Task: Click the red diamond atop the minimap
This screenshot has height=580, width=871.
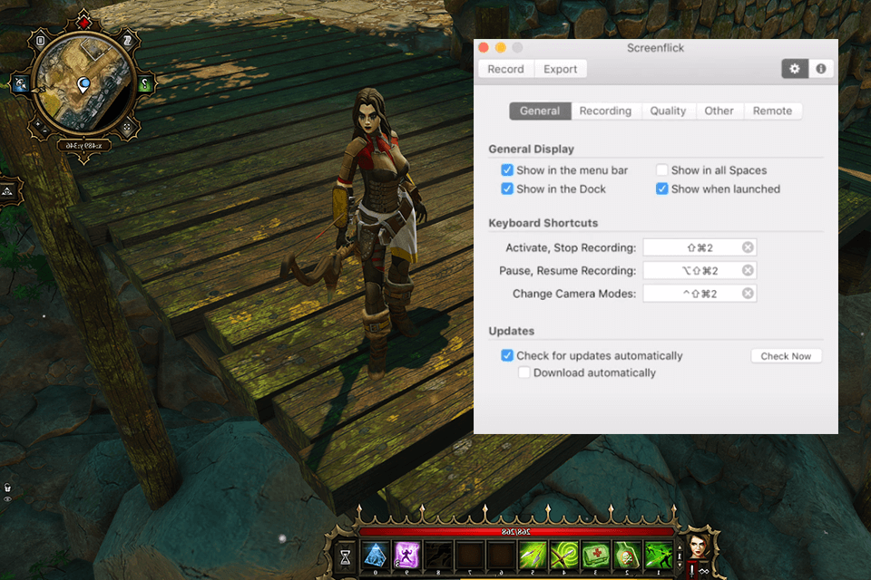Action: click(83, 22)
